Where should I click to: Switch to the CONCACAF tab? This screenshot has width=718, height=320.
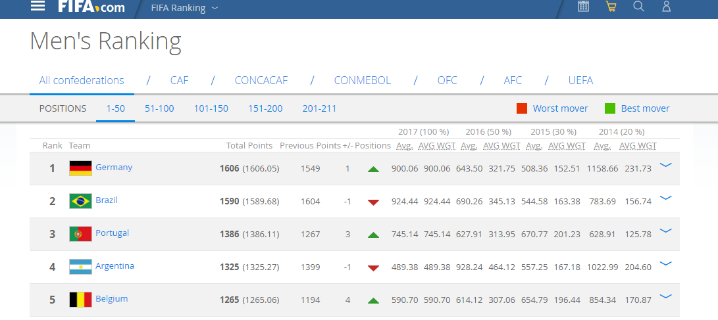pos(261,80)
